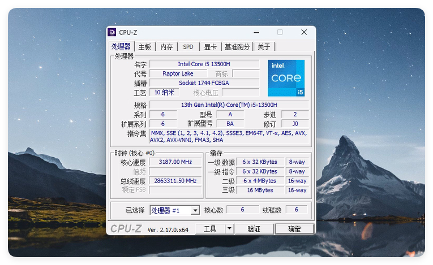Click the 二级 cache 6 x 4 MBytes value

click(x=260, y=181)
